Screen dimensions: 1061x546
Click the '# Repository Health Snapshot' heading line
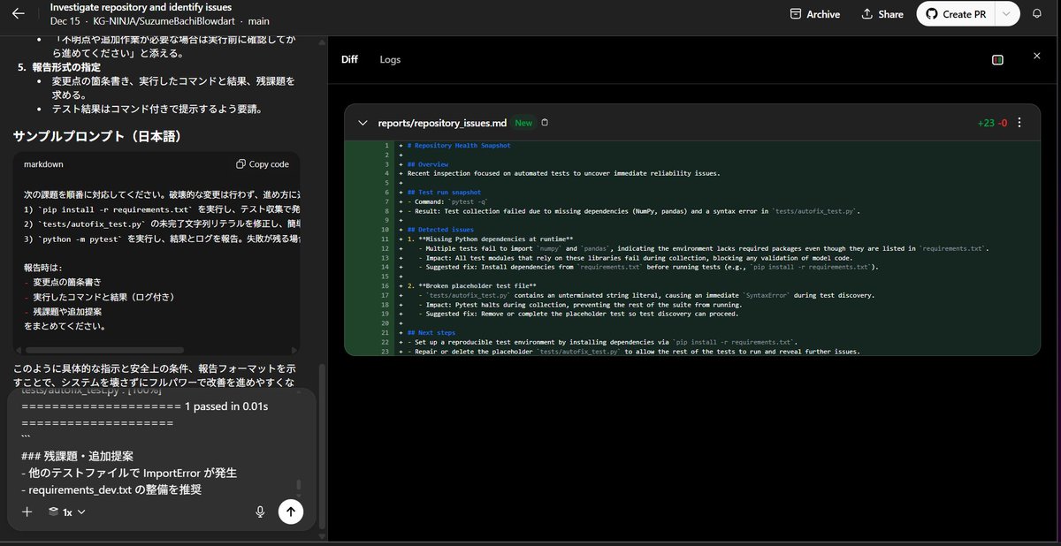point(459,146)
